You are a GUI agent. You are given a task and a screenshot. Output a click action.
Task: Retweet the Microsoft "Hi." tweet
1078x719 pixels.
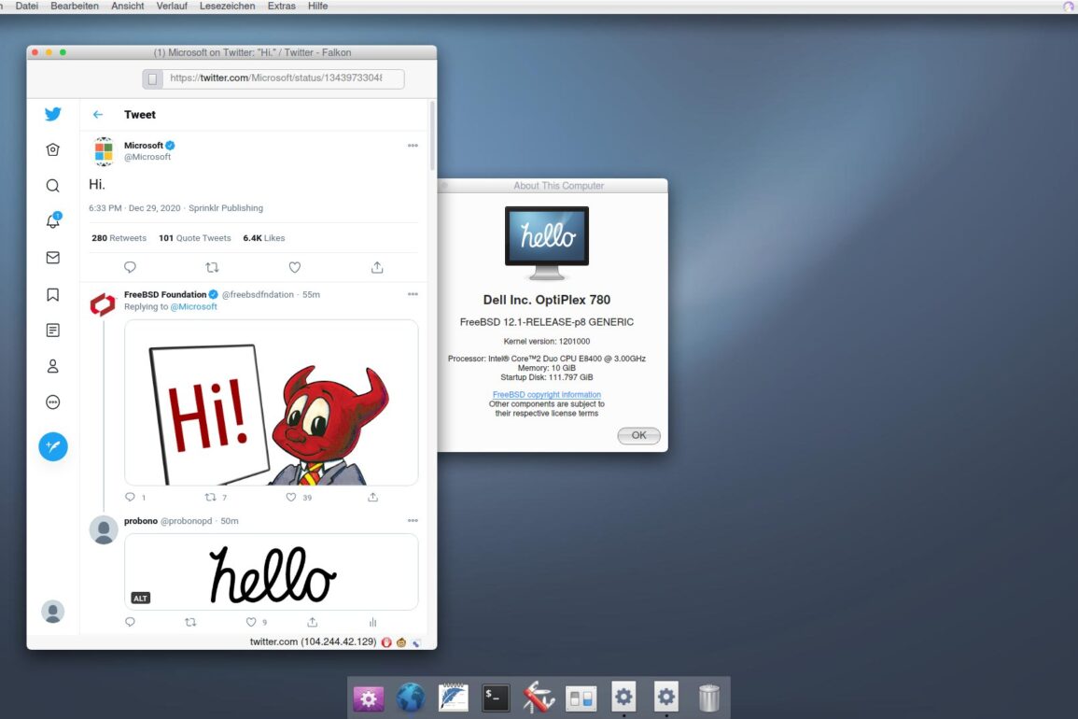click(212, 267)
